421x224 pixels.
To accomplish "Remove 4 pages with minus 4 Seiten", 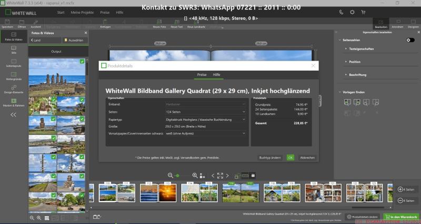I will [x=406, y=201].
